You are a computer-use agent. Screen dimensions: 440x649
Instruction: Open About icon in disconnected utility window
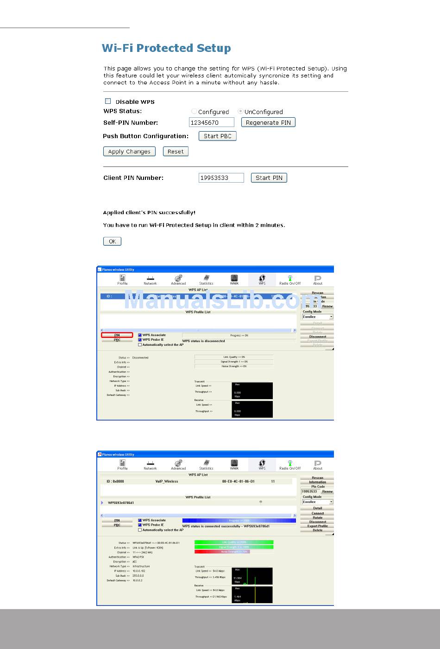318,280
